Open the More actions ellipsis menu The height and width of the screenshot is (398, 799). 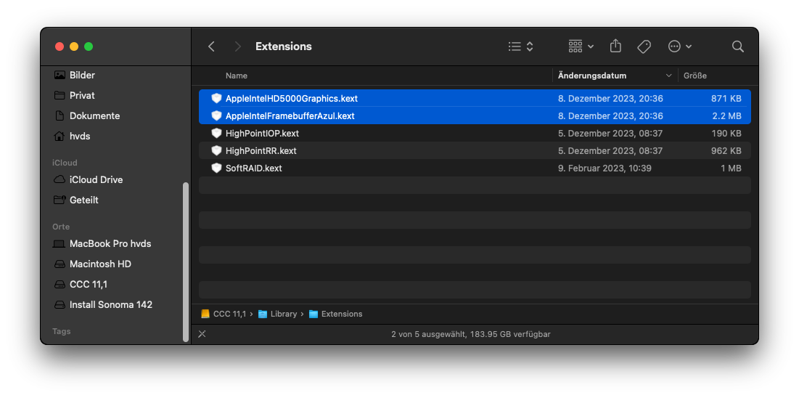pos(680,46)
